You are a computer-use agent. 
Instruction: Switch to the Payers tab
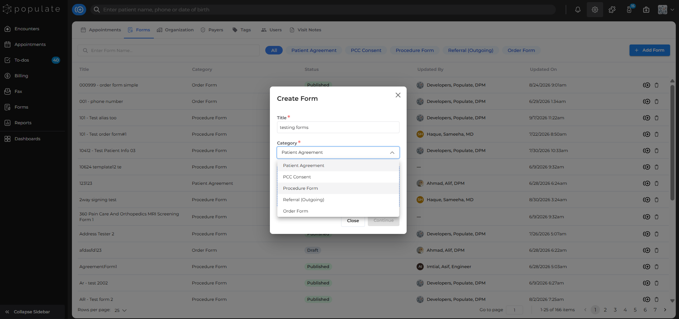click(212, 30)
